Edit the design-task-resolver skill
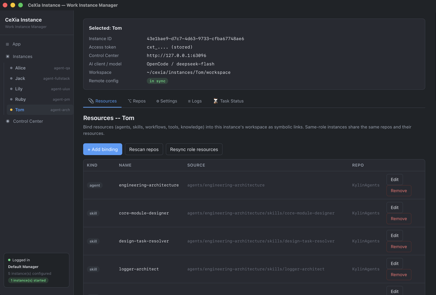436x295 pixels. [395, 236]
